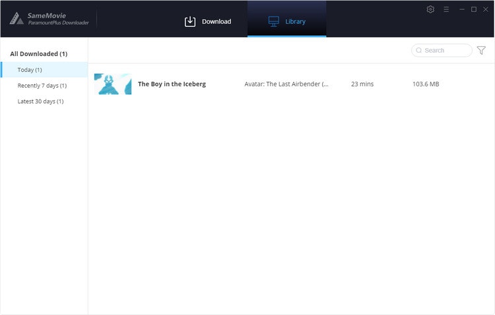Image resolution: width=495 pixels, height=315 pixels.
Task: Click the SameMovie logo
Action: 49,18
